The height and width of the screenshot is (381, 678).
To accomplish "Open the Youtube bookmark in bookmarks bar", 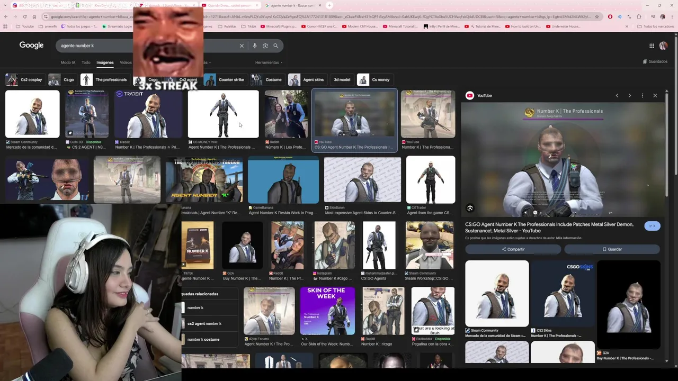I will (x=25, y=26).
